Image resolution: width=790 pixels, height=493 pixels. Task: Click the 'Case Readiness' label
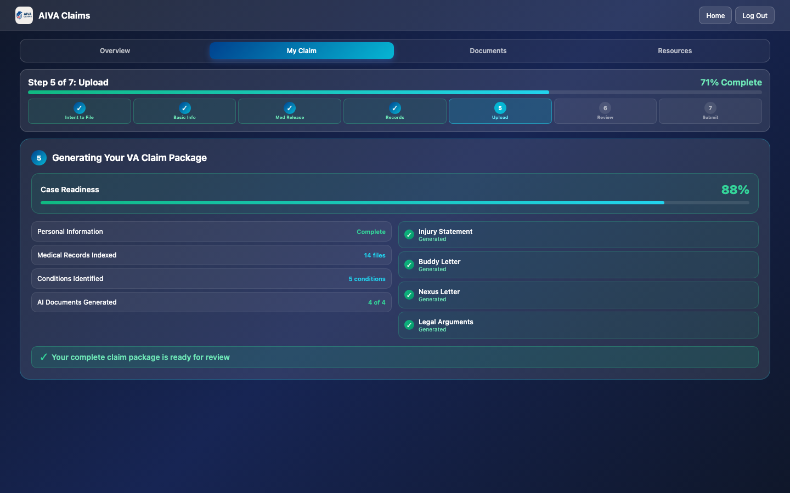click(x=70, y=190)
